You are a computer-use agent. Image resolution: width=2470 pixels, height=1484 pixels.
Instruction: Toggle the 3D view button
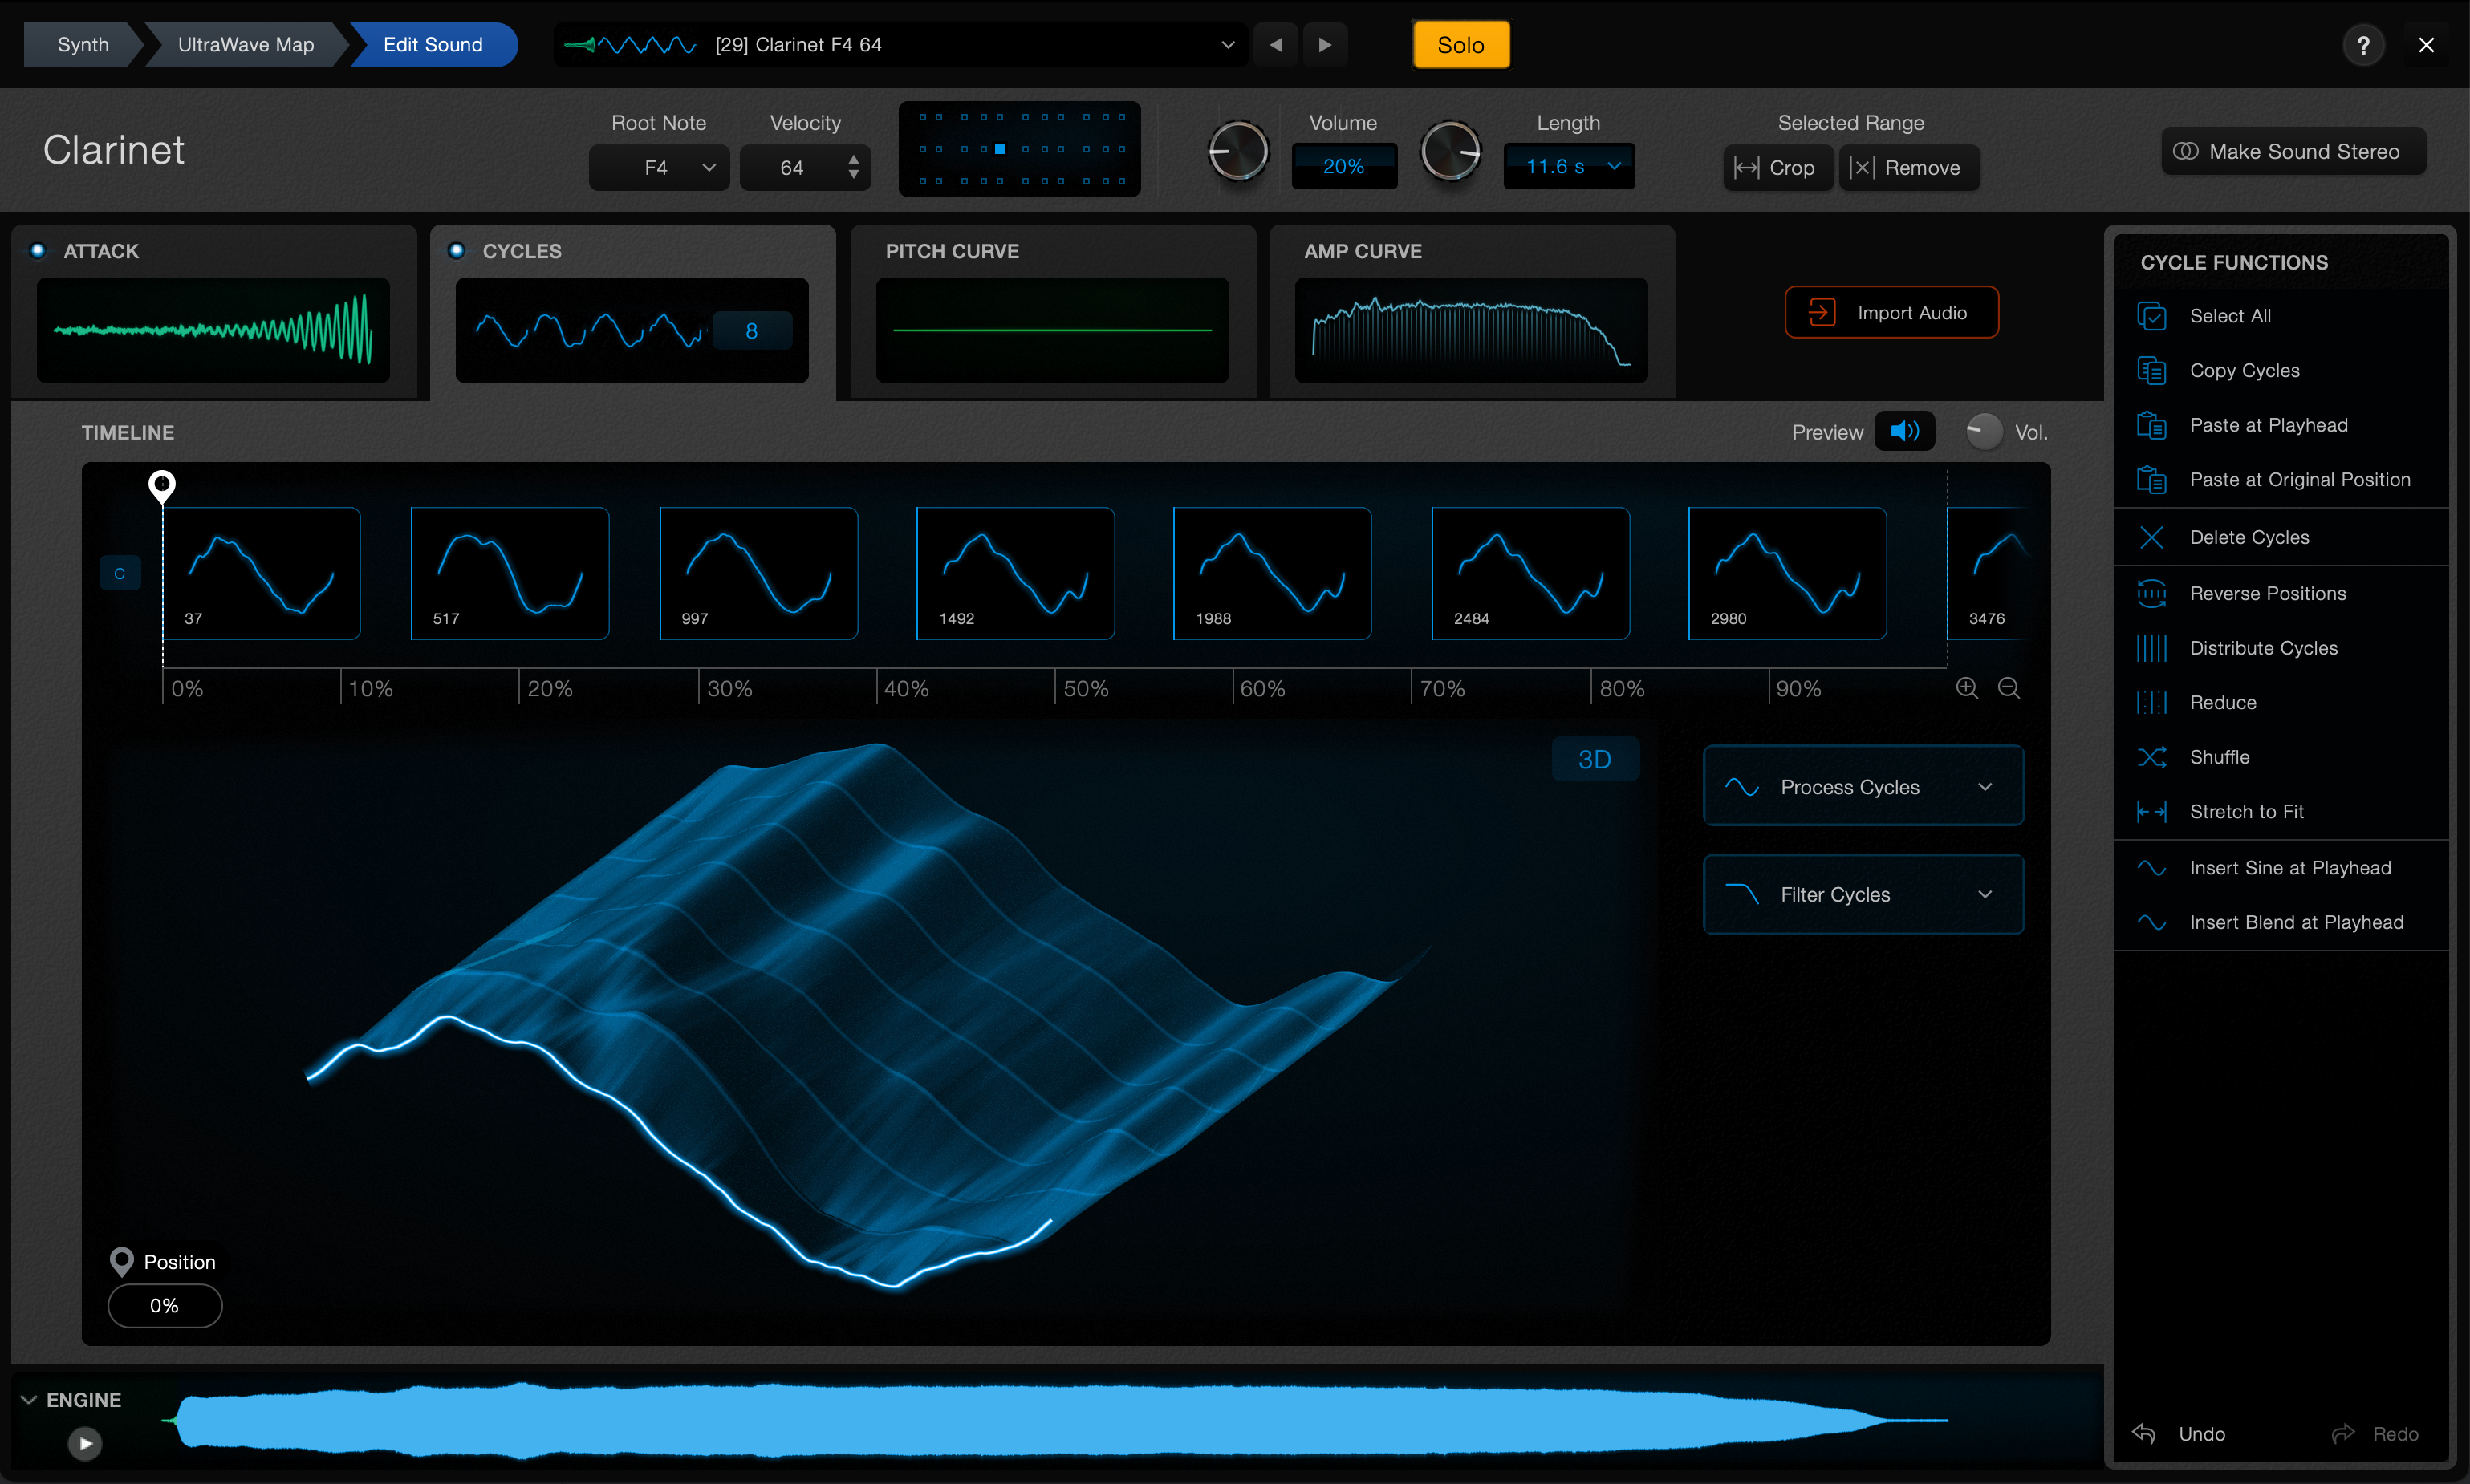pyautogui.click(x=1595, y=759)
